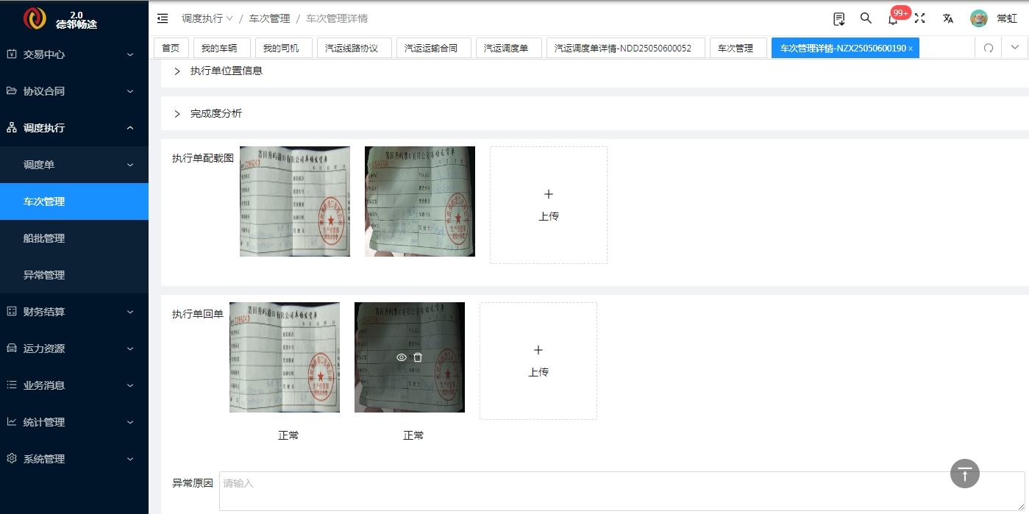The image size is (1029, 514).
Task: Select 船批管理 in the sidebar
Action: coord(74,238)
